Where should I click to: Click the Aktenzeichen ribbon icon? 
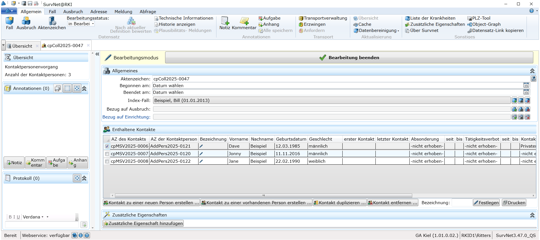pos(52,21)
